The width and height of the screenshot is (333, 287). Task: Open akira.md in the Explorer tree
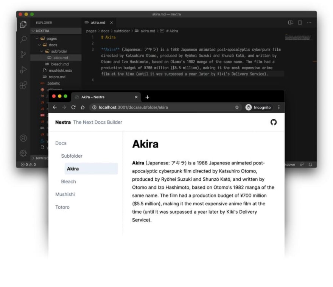pyautogui.click(x=56, y=58)
